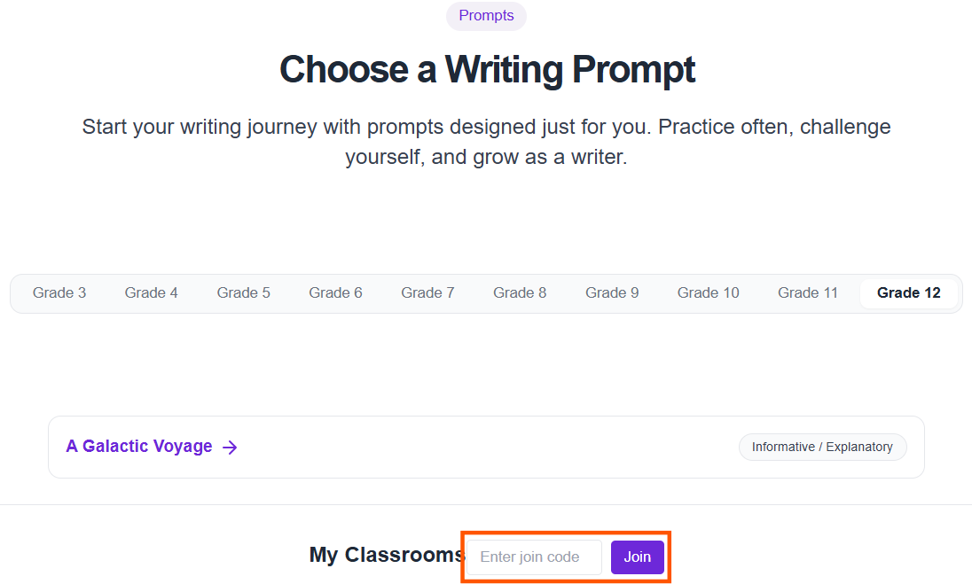Click the Informative / Explanatory tag
Screen dimensions: 972x584
(822, 448)
